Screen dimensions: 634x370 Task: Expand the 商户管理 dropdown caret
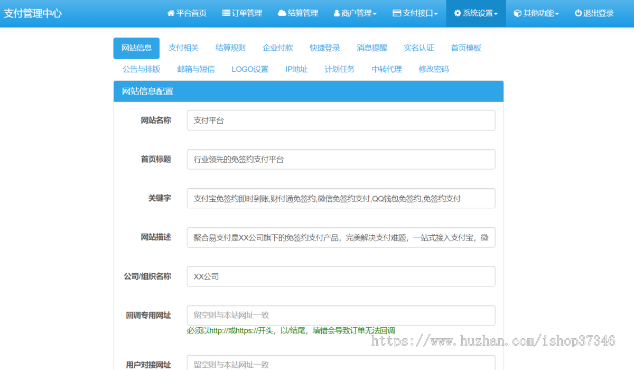[375, 14]
